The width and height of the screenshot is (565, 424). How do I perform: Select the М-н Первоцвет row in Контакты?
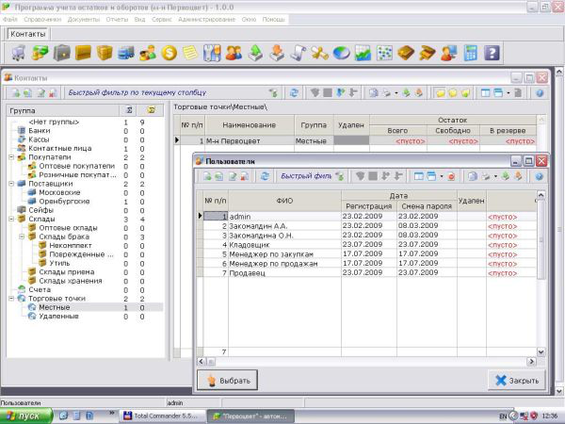click(x=356, y=140)
